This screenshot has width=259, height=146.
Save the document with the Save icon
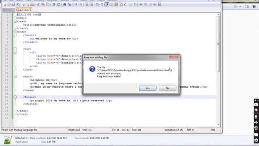(x=13, y=4)
